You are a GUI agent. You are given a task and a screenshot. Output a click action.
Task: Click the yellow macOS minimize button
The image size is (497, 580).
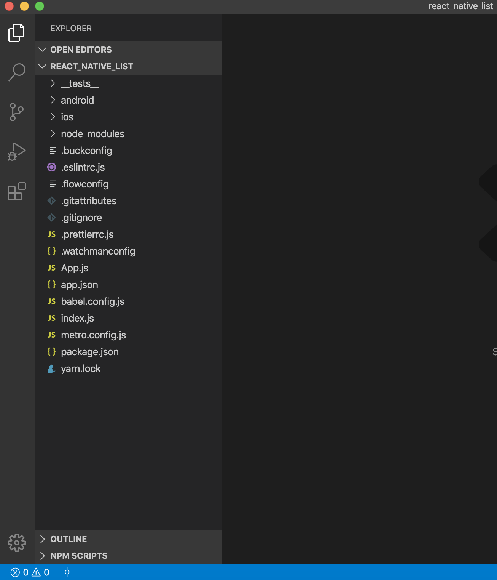24,6
